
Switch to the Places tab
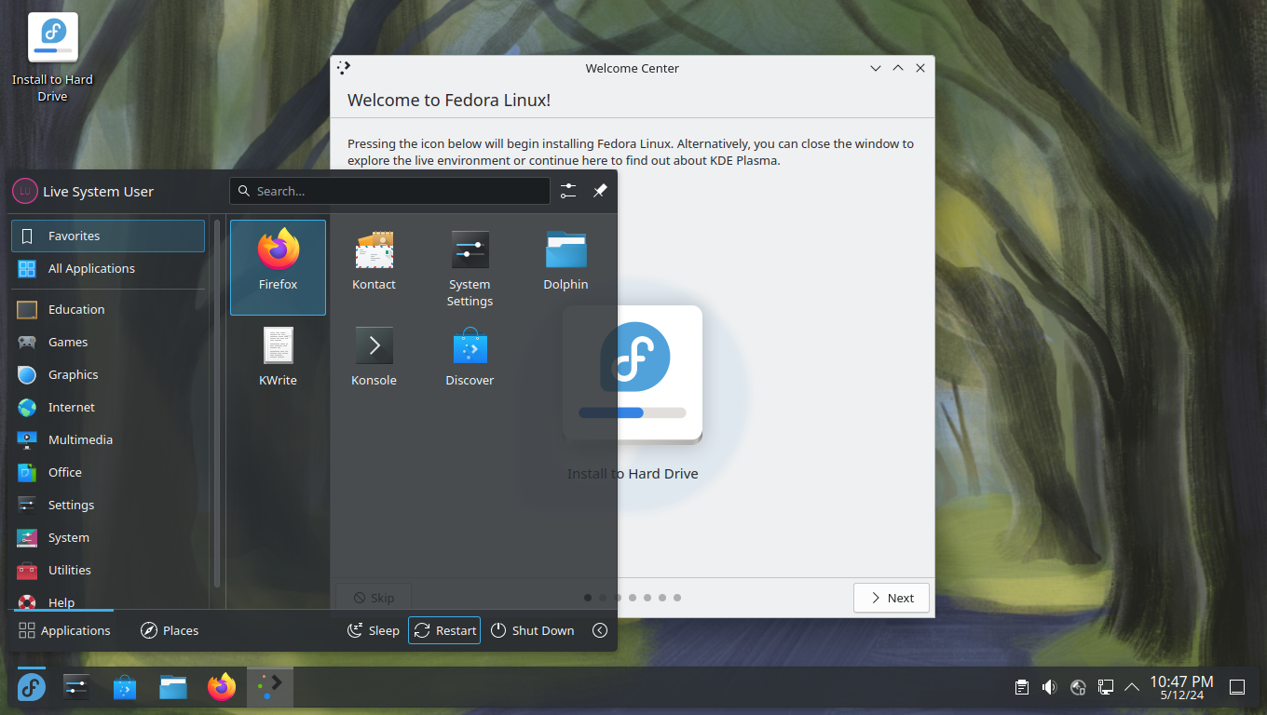click(170, 630)
